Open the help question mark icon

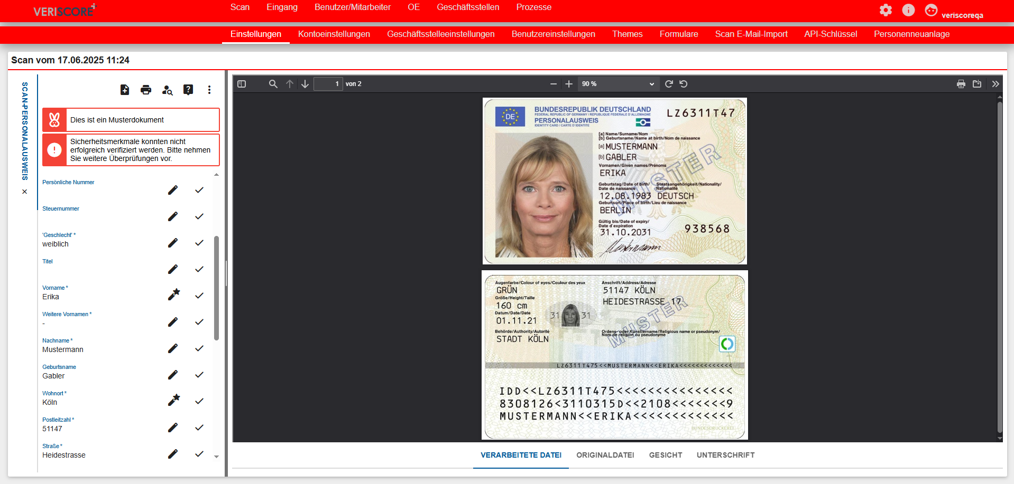(188, 90)
